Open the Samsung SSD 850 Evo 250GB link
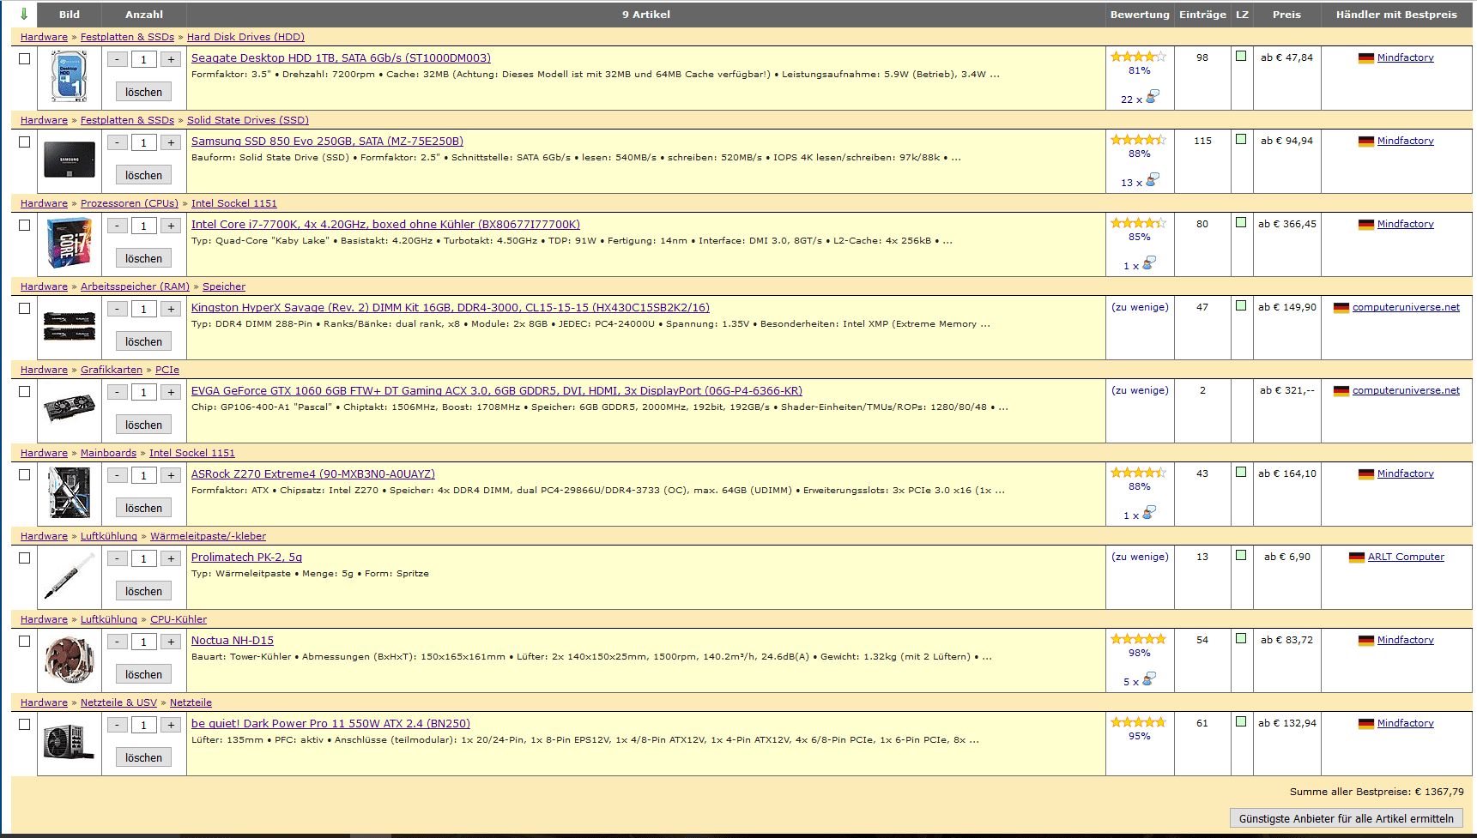Viewport: 1477px width, 838px height. 327,142
